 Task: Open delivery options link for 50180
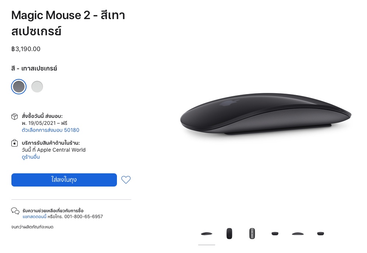click(x=50, y=130)
